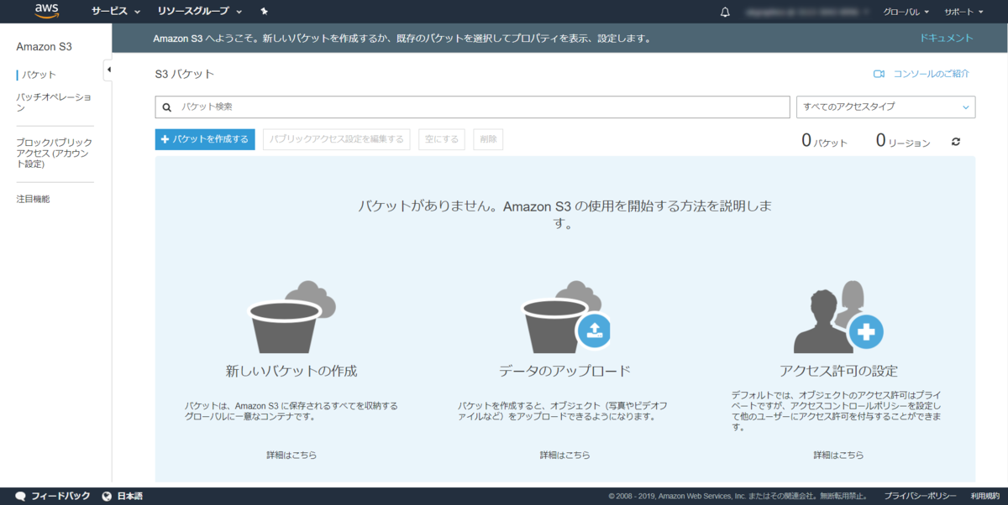
Task: Click the 0 バケット count
Action: (x=824, y=141)
